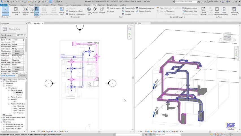Collapse the Gráficos properties section
Image resolution: width=241 pixels, height=136 pixels.
coord(24,38)
